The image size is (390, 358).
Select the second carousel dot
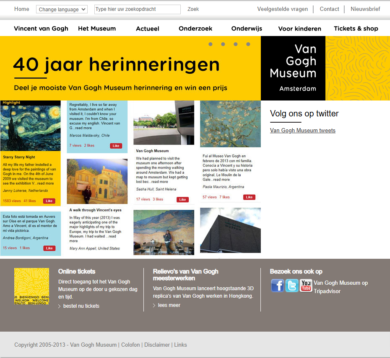(x=223, y=44)
